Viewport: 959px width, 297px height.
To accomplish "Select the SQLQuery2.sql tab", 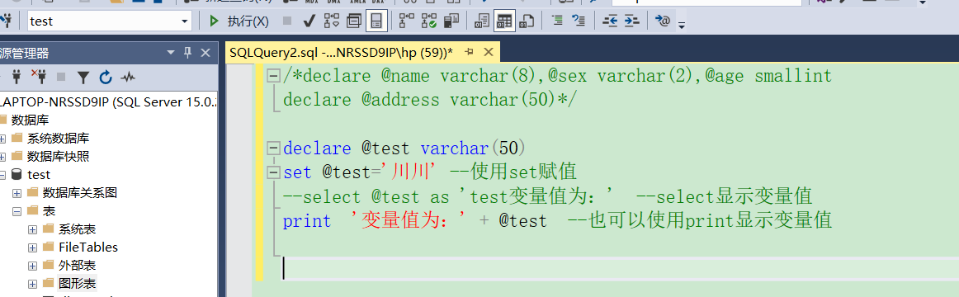I will tap(341, 53).
